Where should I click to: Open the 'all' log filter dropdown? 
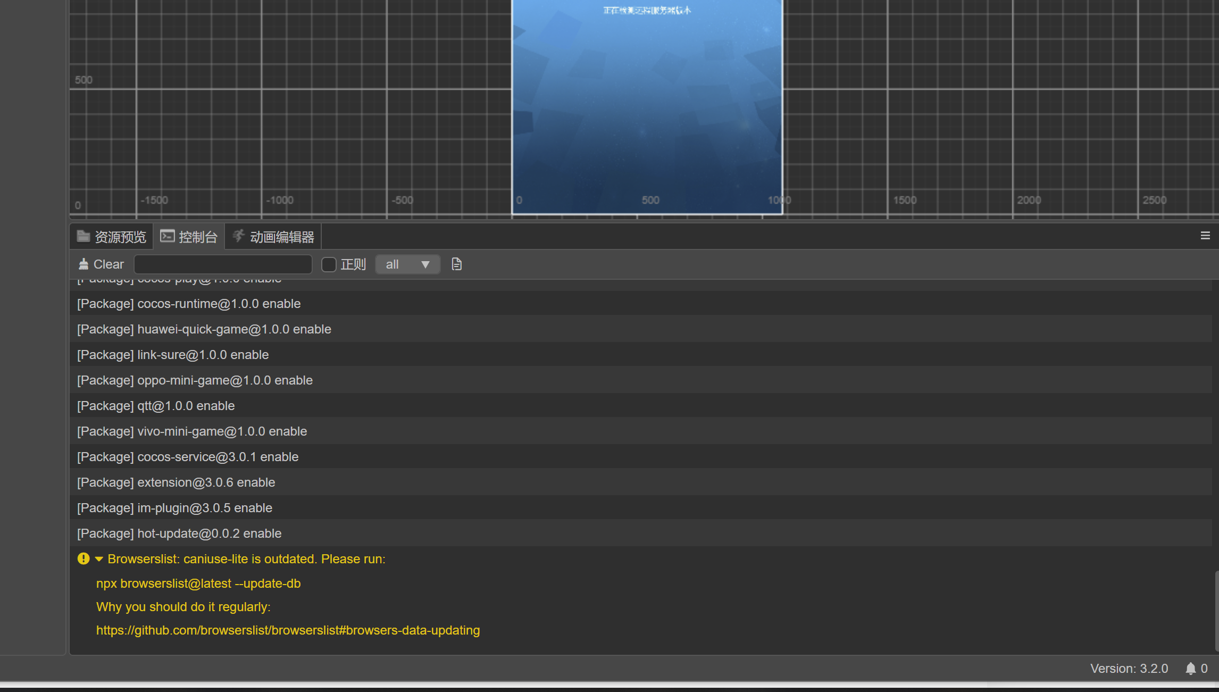(407, 264)
